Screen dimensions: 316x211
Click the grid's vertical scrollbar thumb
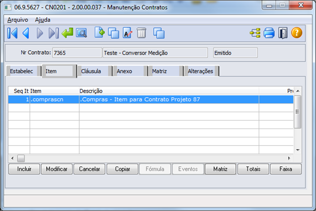(297, 112)
